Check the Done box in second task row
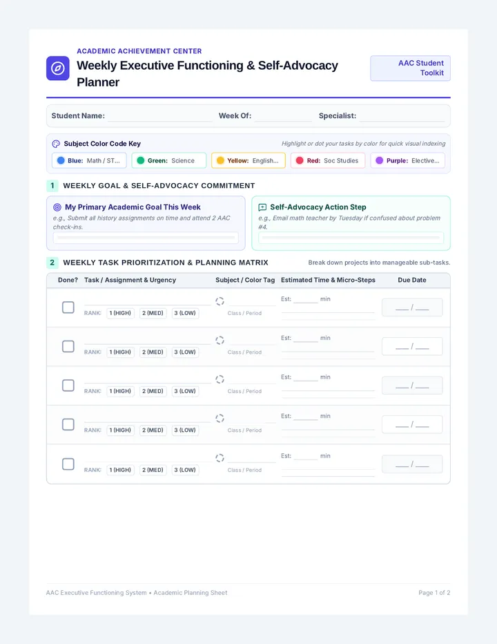 [68, 346]
